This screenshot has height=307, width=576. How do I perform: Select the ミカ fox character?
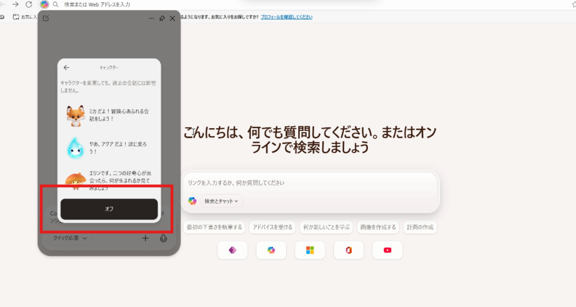[75, 115]
